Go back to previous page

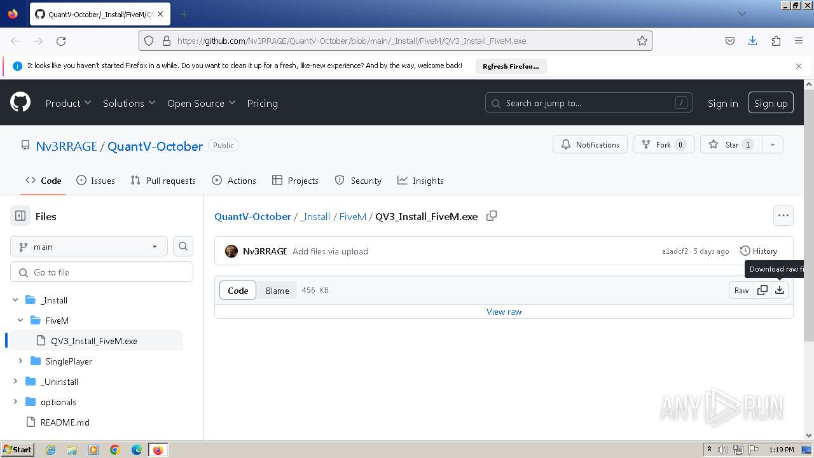pos(15,41)
